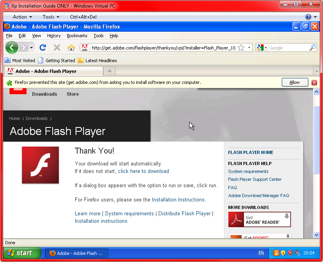Select the Firefox taskbar button
The image size is (323, 262).
coord(77,253)
